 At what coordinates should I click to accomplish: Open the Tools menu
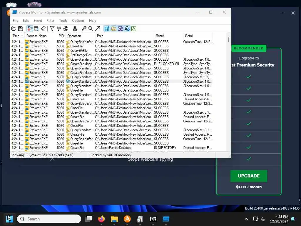[63, 21]
